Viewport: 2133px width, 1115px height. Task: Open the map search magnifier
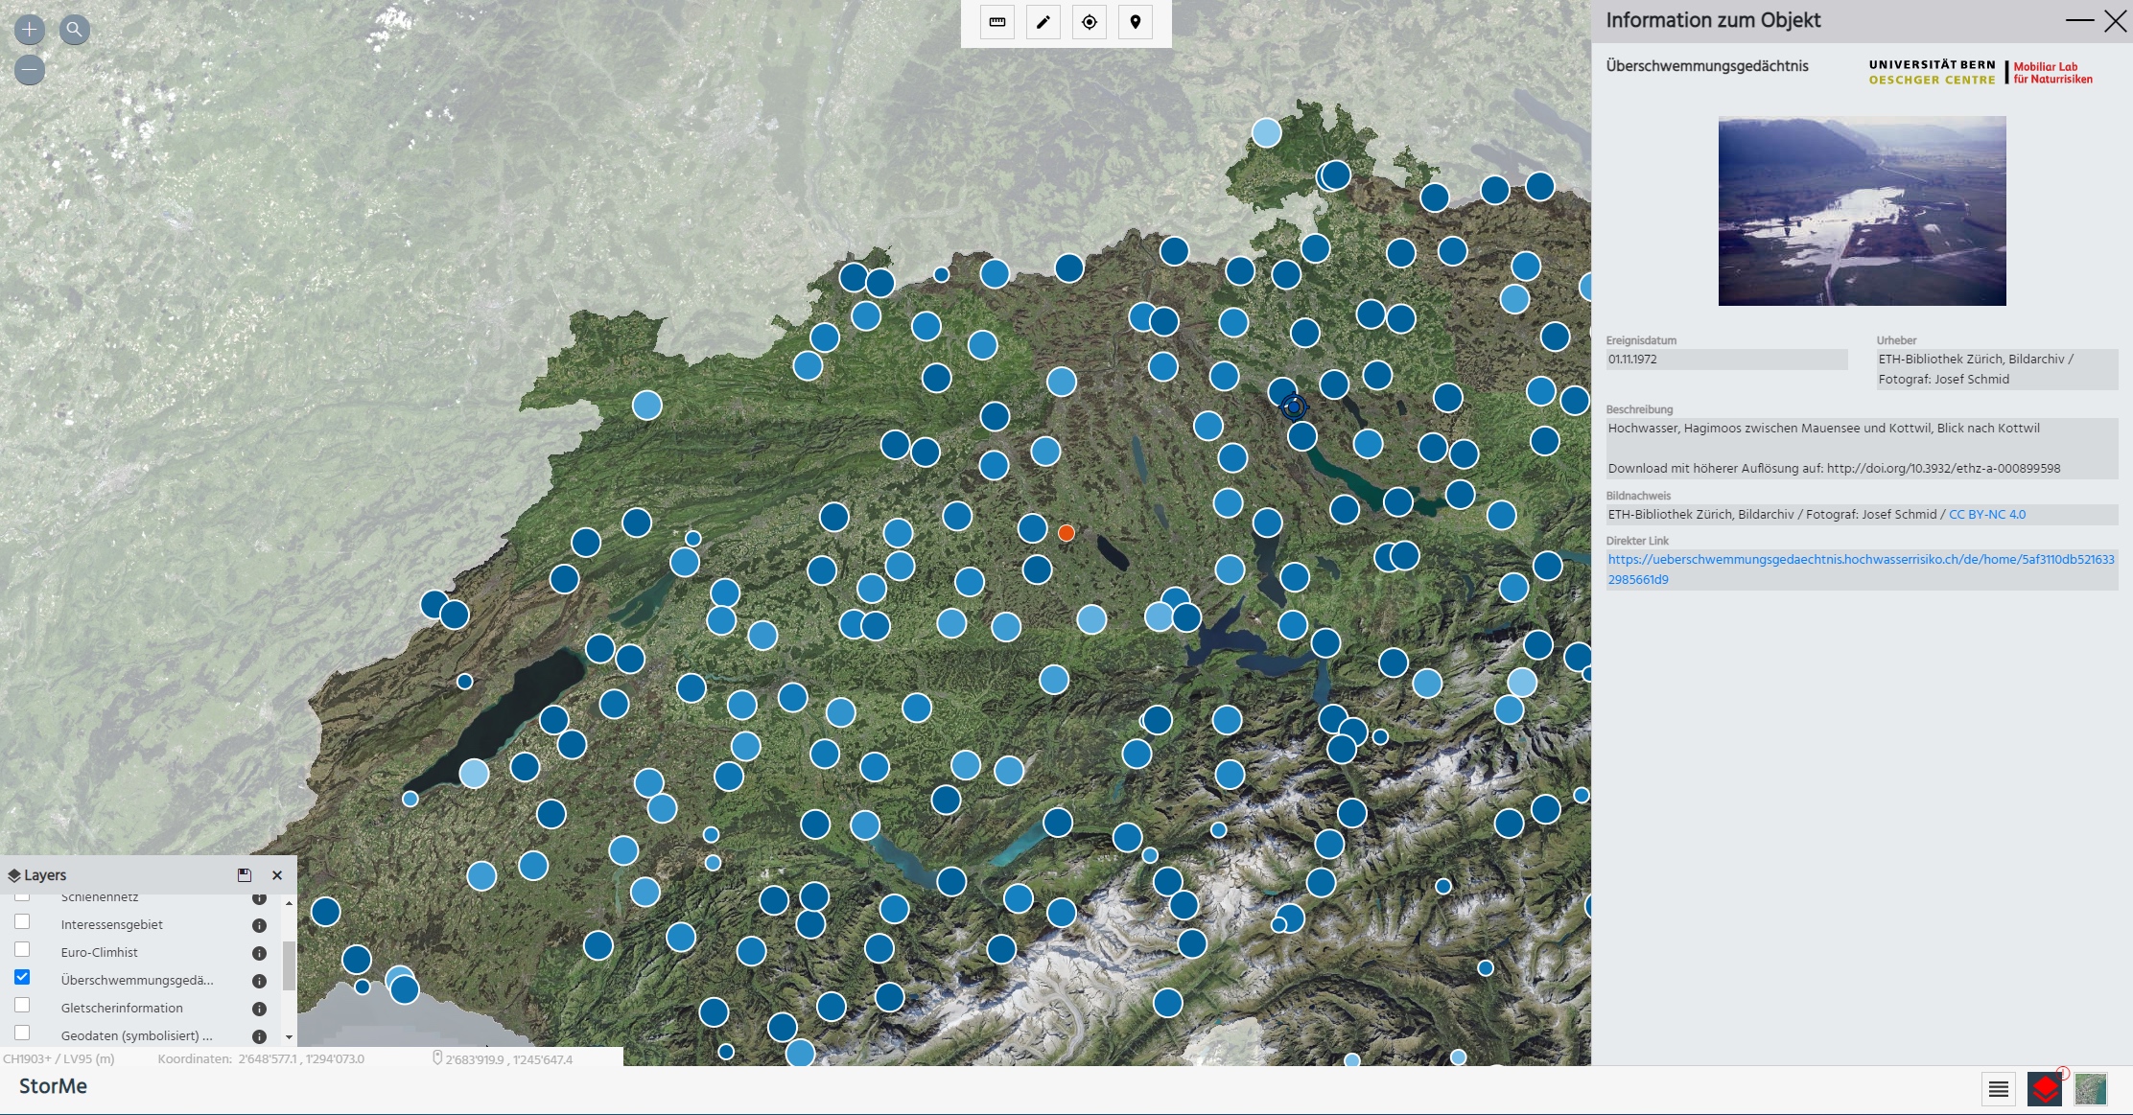pyautogui.click(x=75, y=30)
